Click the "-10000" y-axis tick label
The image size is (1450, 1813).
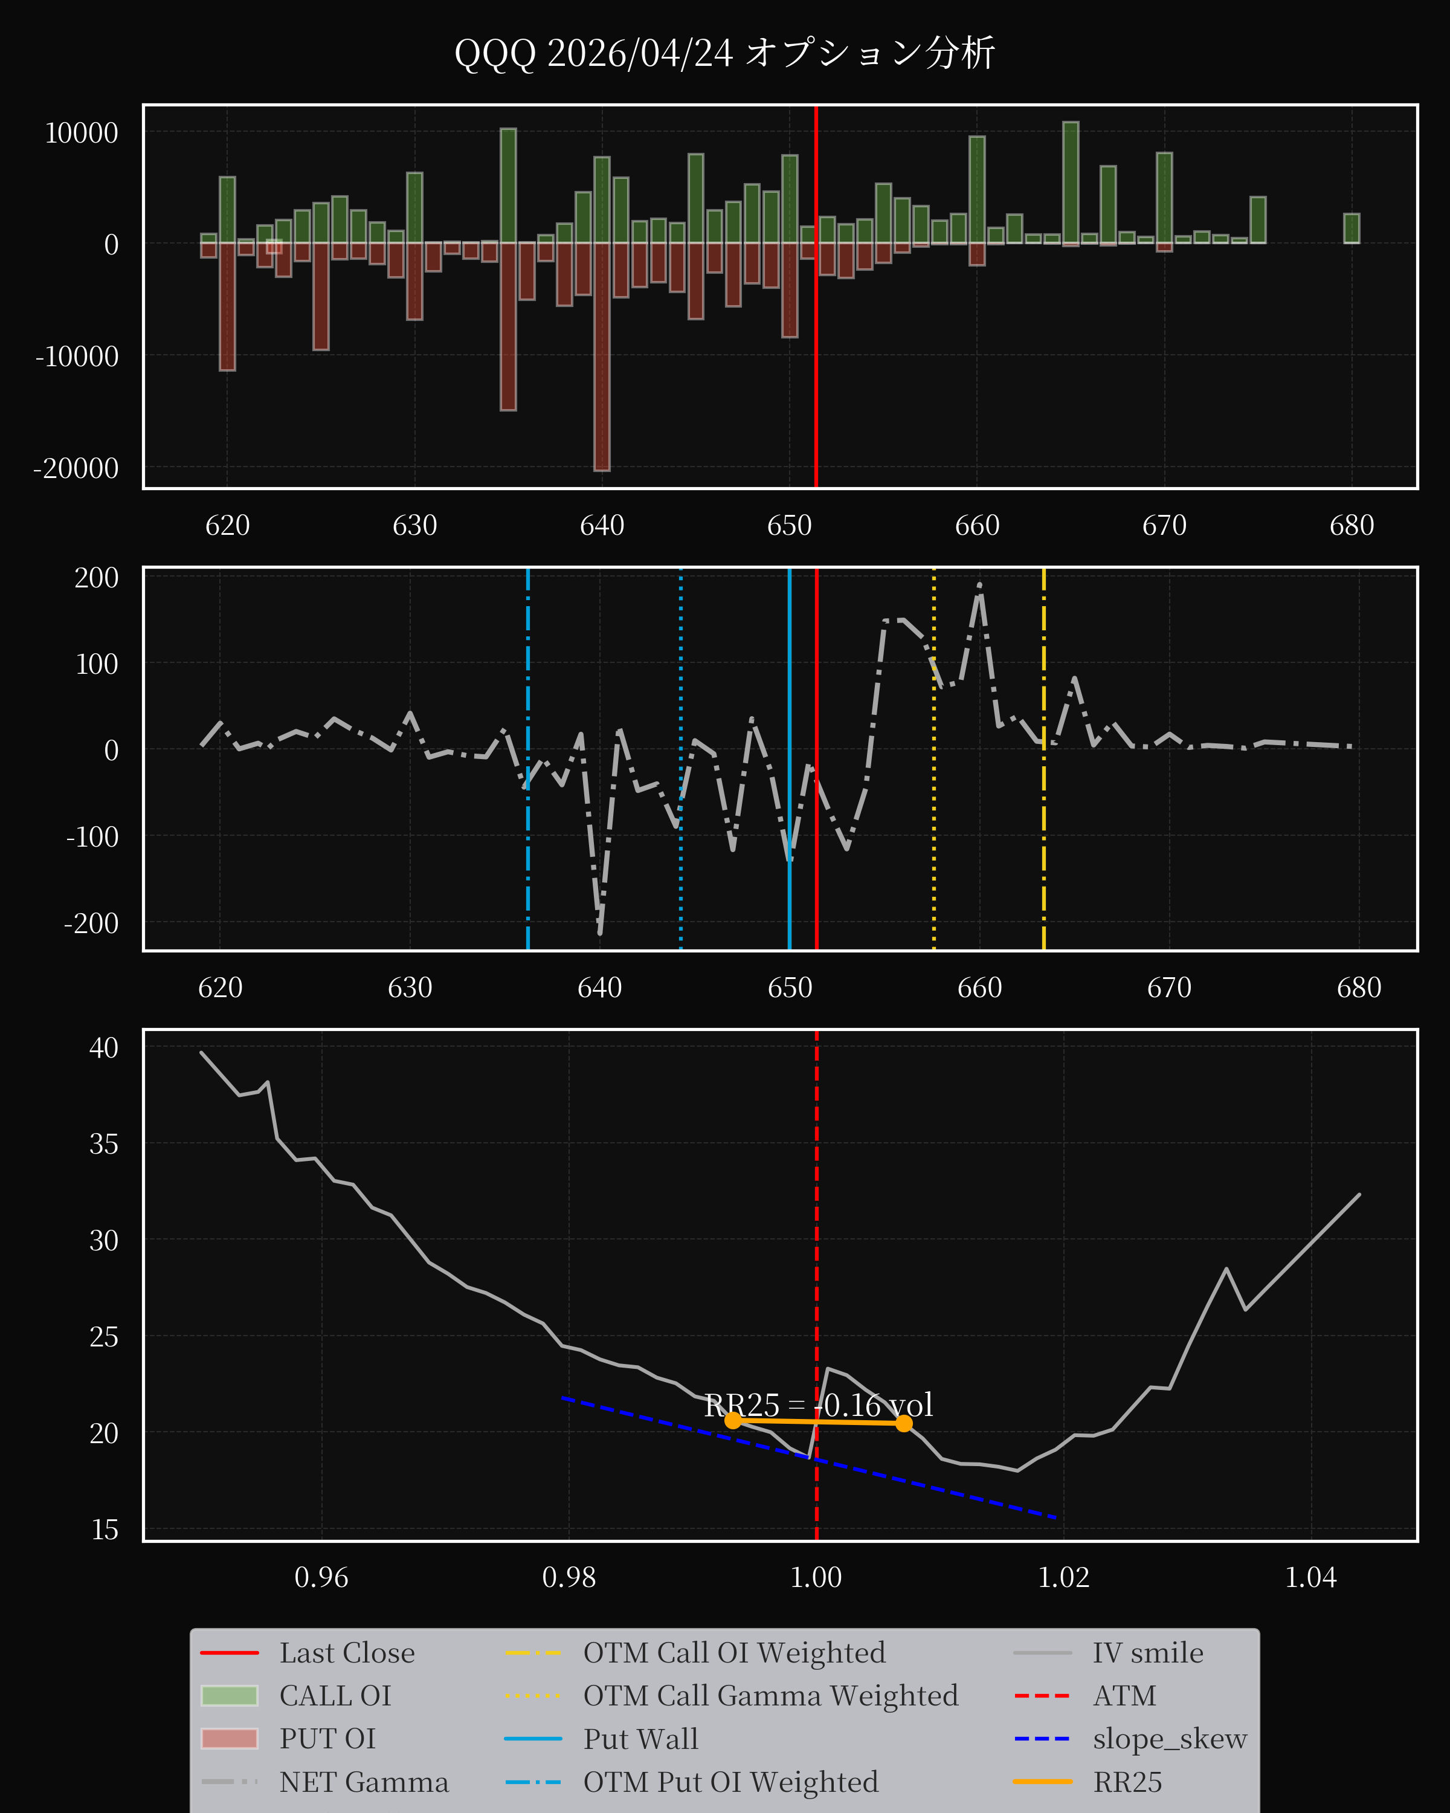[x=77, y=357]
